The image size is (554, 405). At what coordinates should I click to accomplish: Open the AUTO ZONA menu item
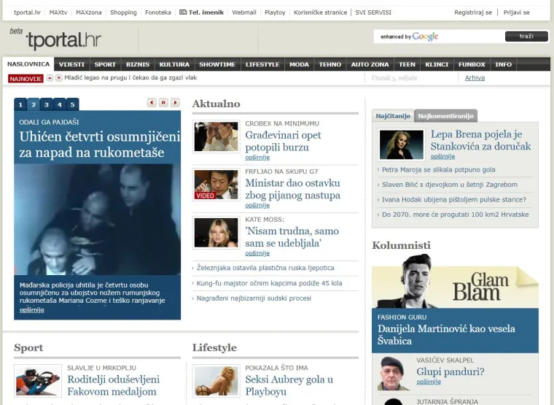coord(370,64)
